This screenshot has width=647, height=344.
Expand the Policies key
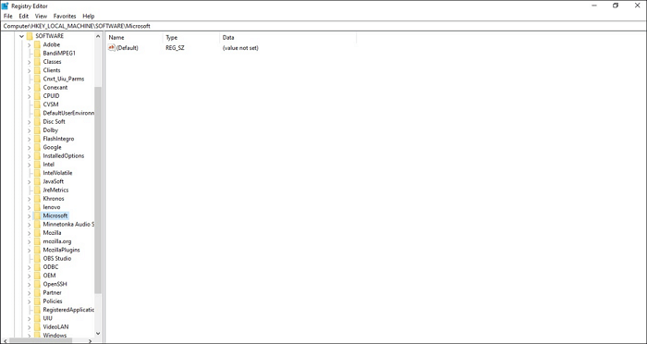pyautogui.click(x=30, y=301)
